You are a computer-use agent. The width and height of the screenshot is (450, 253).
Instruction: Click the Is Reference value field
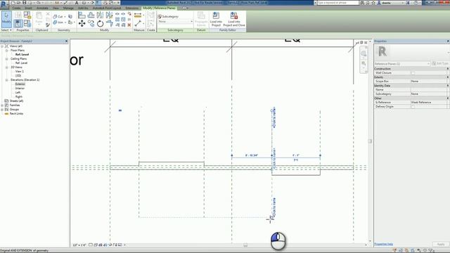point(428,103)
